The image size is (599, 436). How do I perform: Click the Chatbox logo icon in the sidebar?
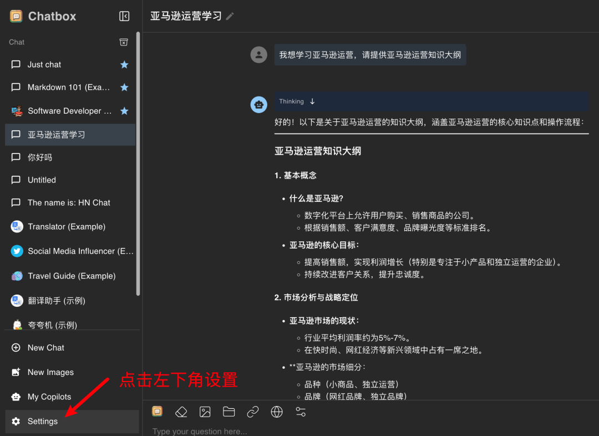(16, 16)
